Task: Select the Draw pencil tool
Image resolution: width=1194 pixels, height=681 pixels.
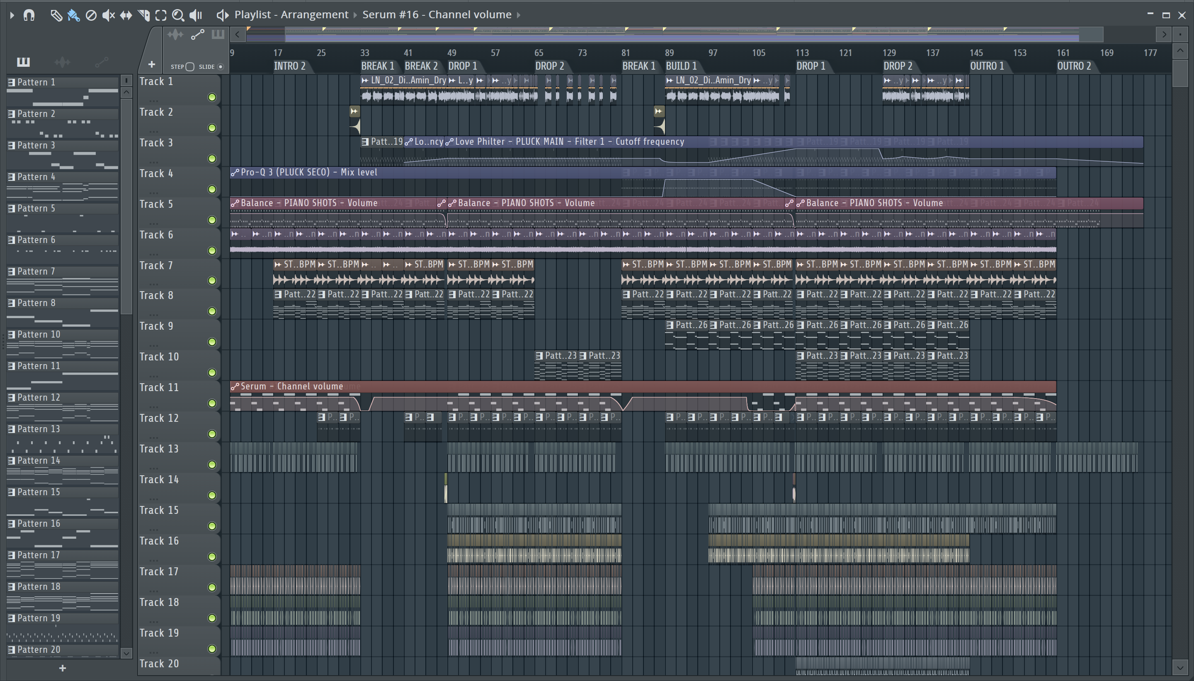Action: pos(56,15)
